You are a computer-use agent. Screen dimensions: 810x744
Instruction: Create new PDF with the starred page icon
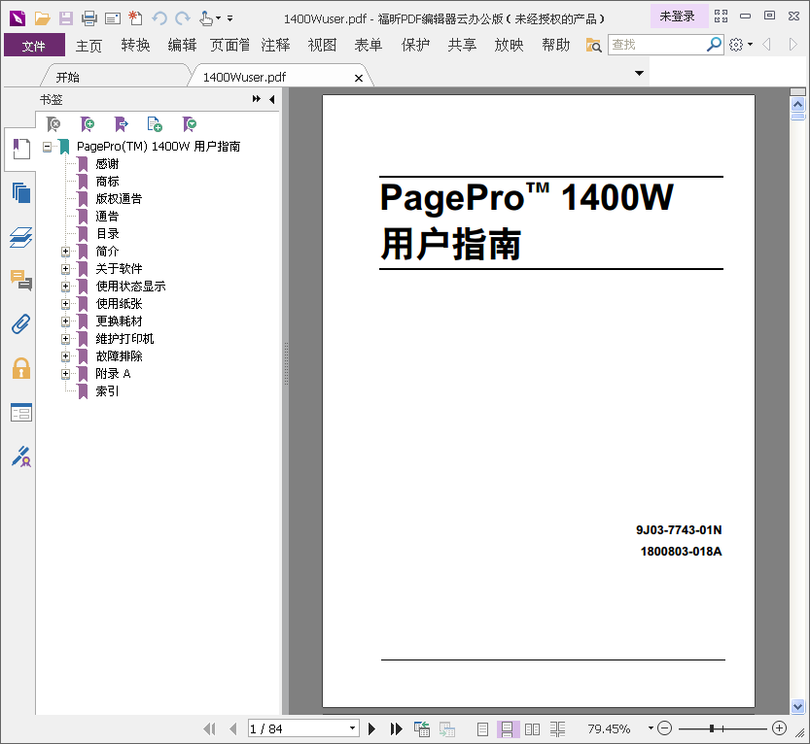[x=135, y=18]
